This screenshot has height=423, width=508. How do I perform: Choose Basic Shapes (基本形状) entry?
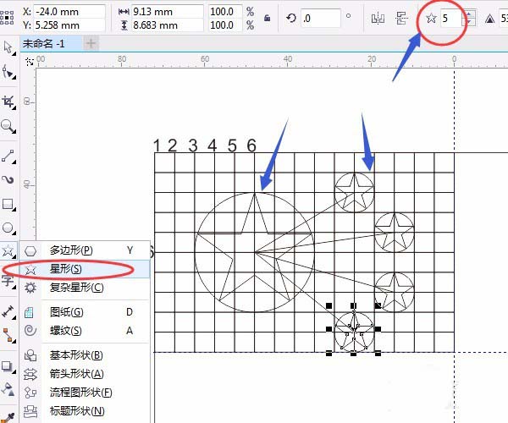(85, 355)
